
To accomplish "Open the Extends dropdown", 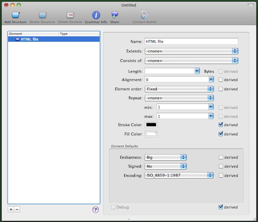I will [191, 51].
